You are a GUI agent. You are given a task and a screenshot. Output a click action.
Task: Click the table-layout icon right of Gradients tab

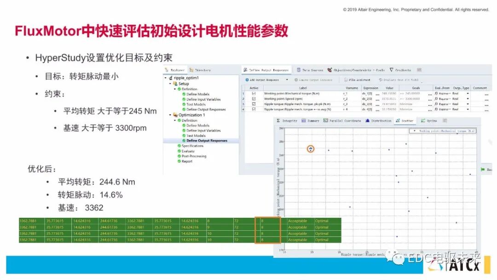tap(419, 70)
